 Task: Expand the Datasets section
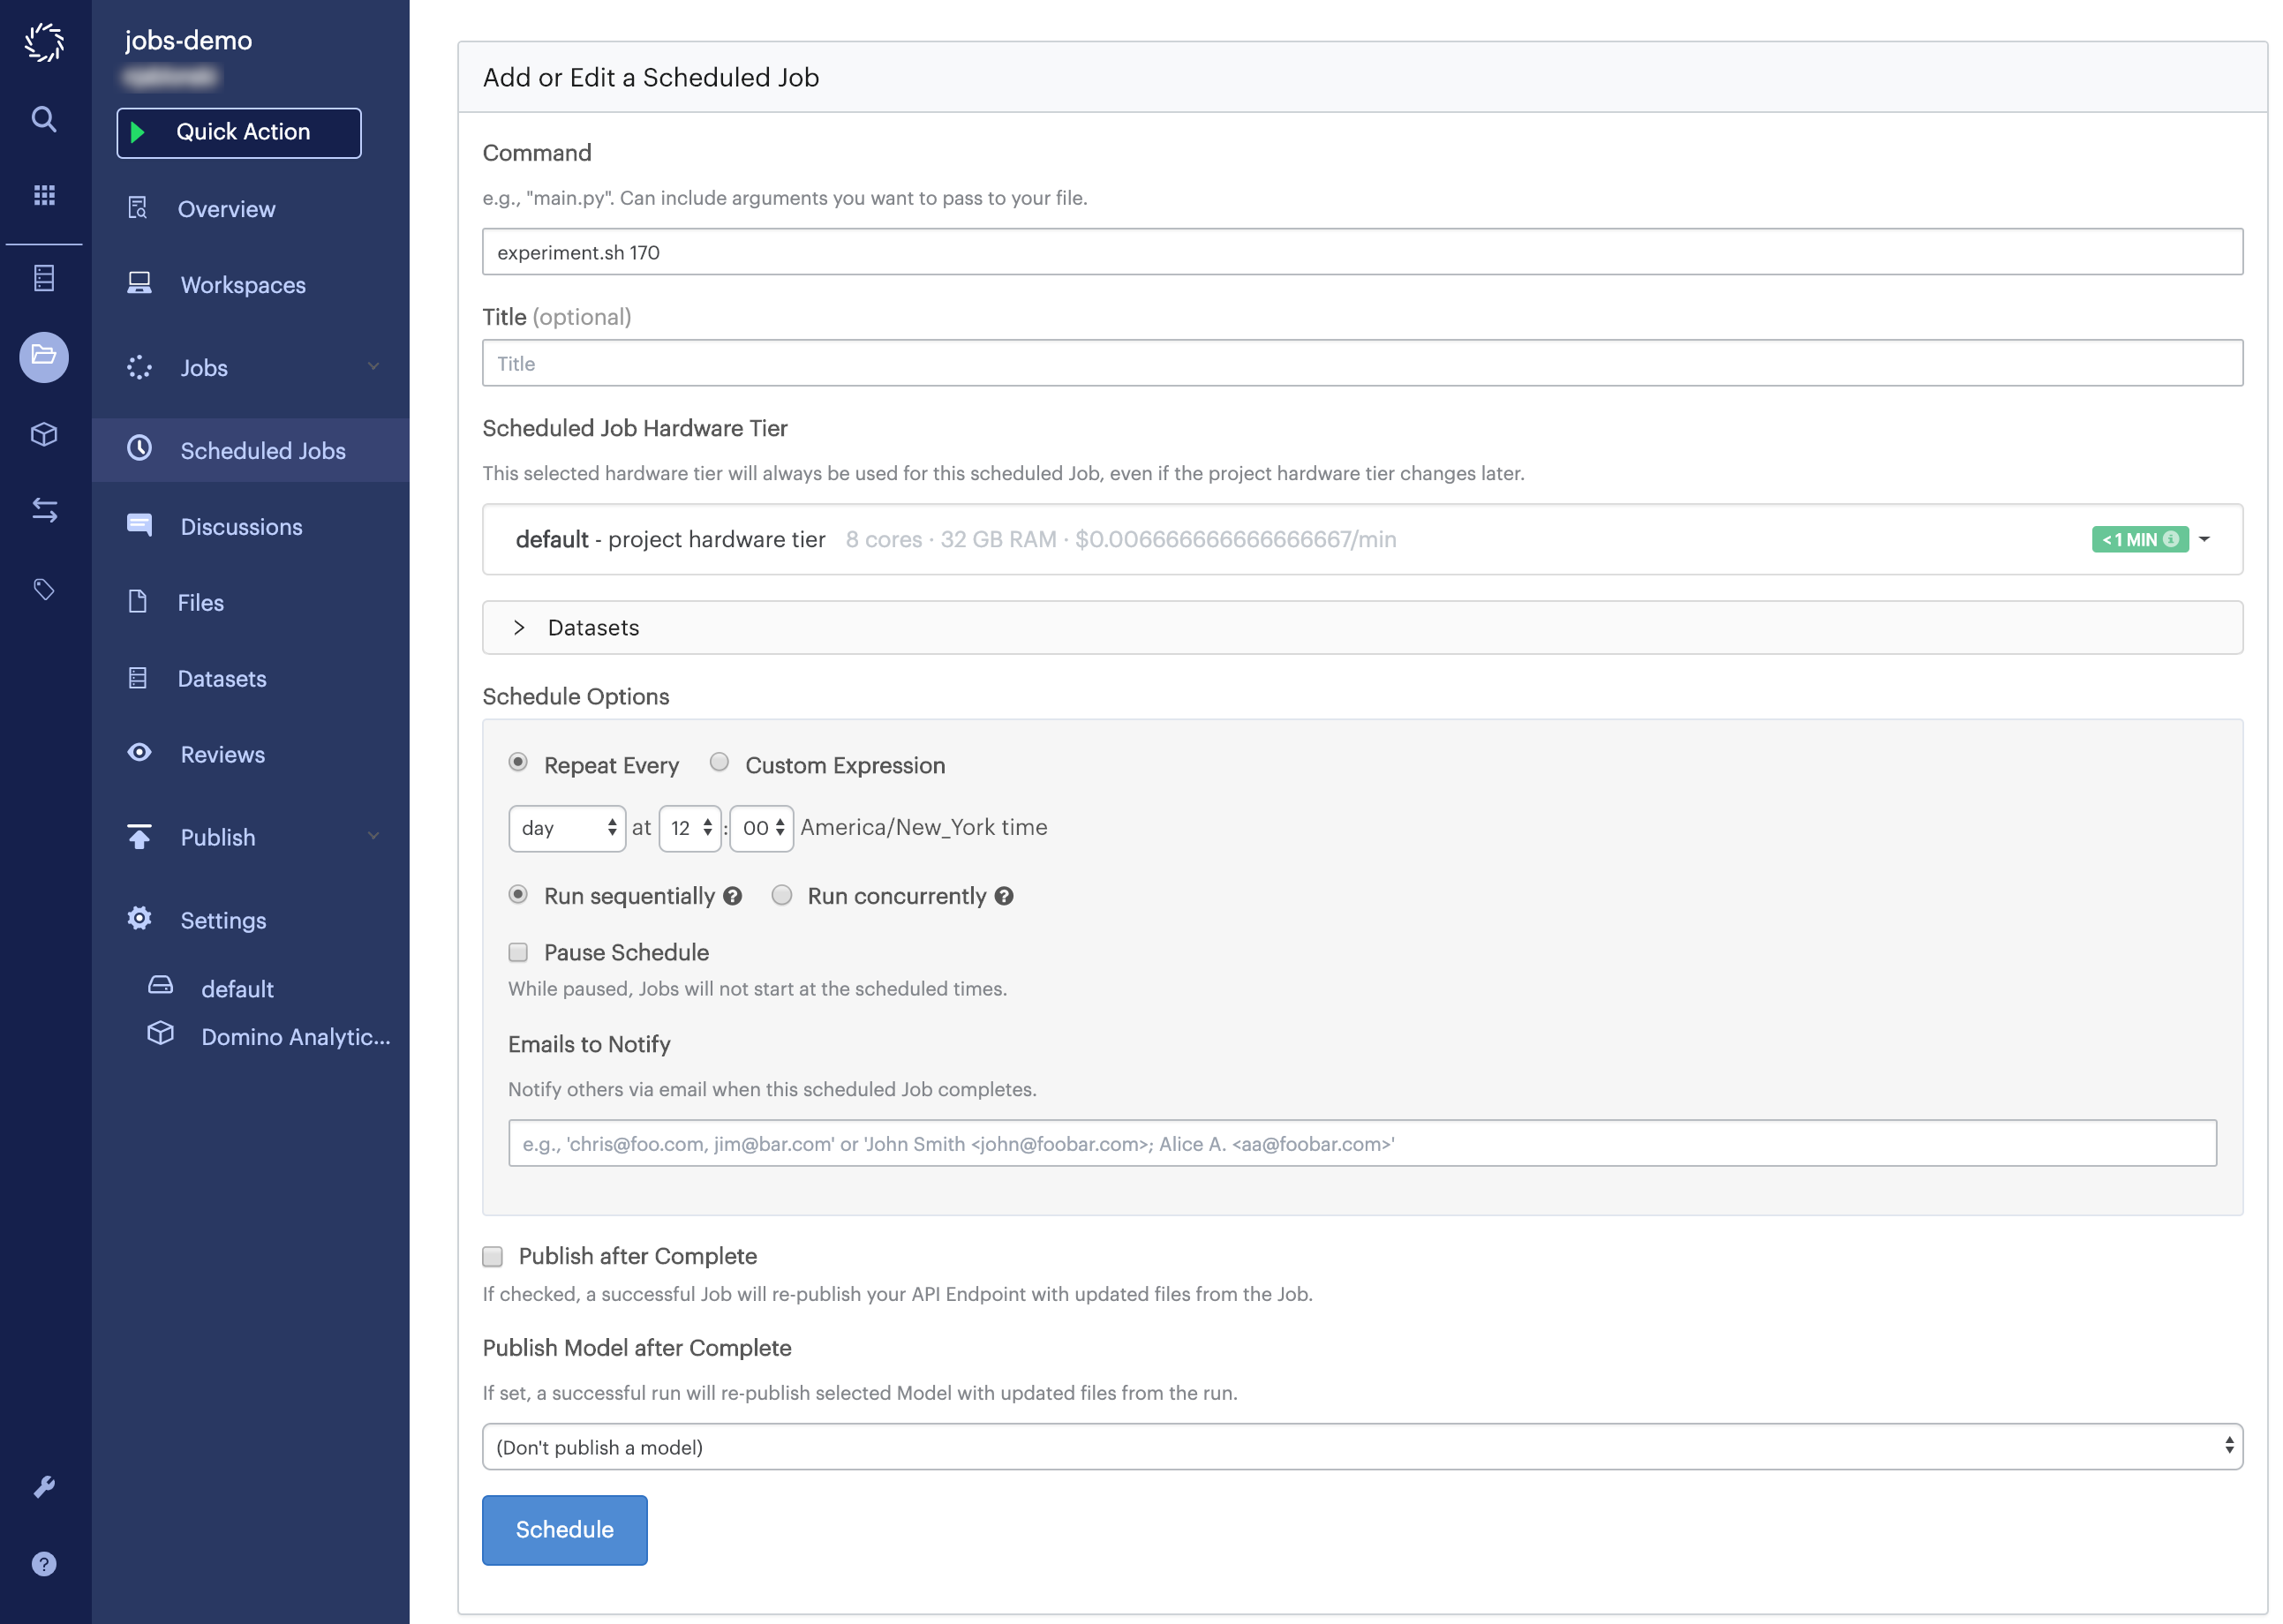pos(522,628)
